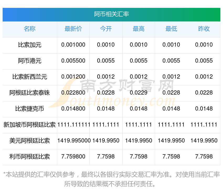Click the 比索捷克币 row name
Viewport: 223px width, 192px height.
pyautogui.click(x=30, y=109)
